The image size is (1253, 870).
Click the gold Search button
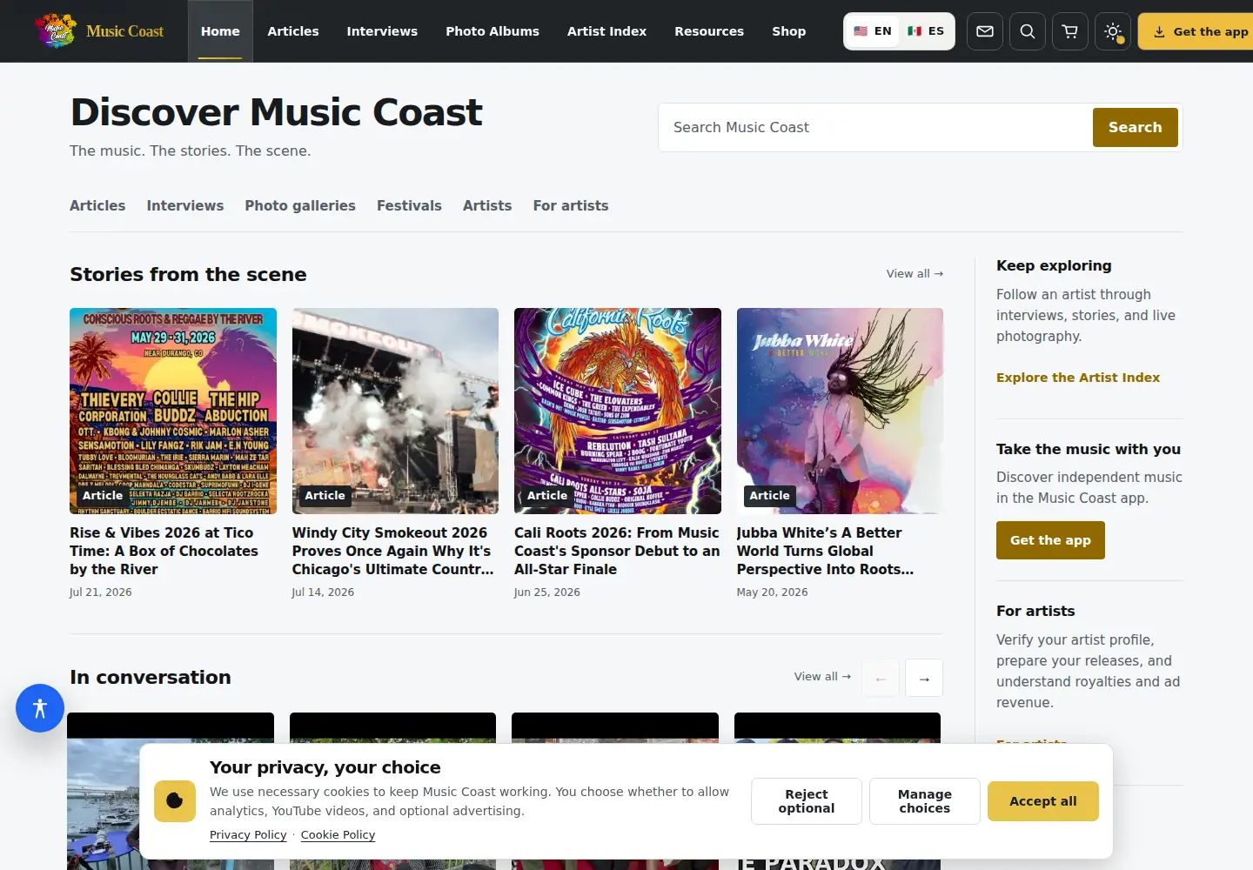(1135, 128)
